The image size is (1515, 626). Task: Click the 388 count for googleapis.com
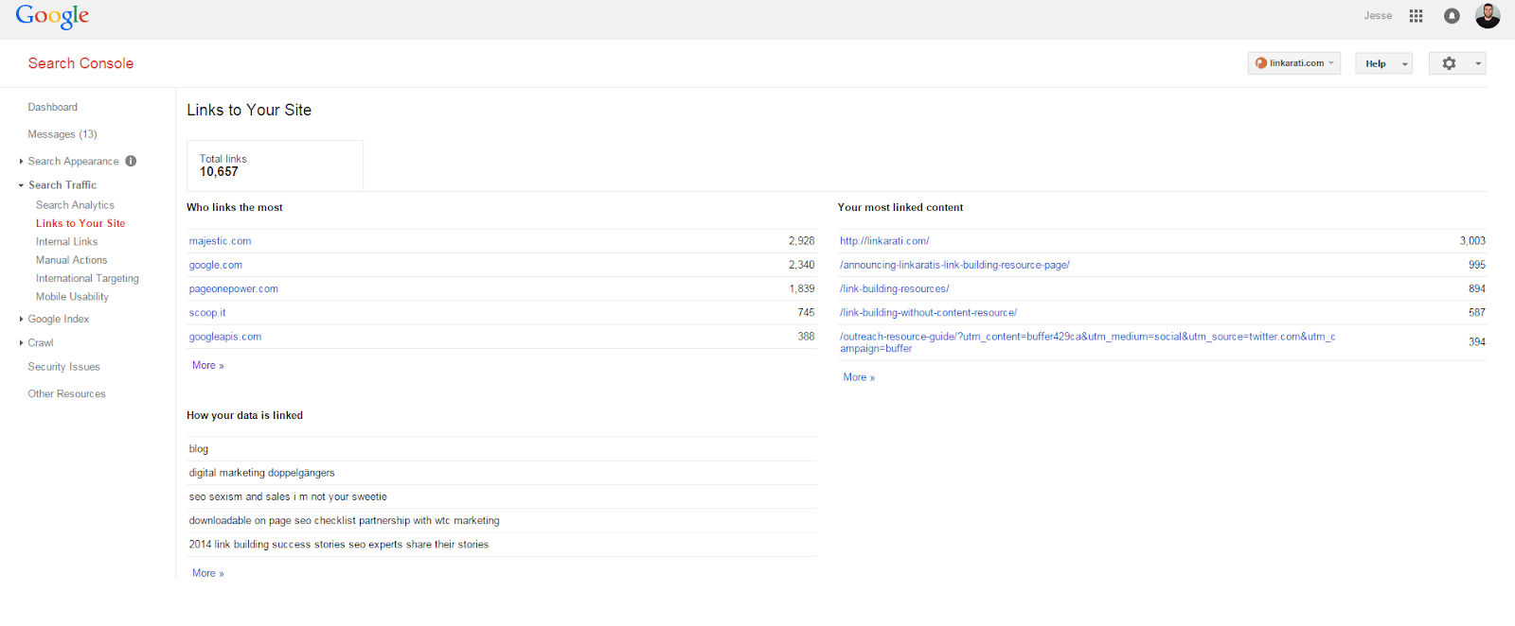[x=806, y=337]
